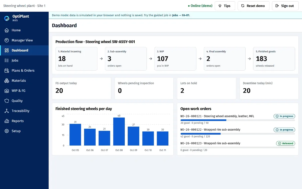Open the Home menu item

[24, 30]
